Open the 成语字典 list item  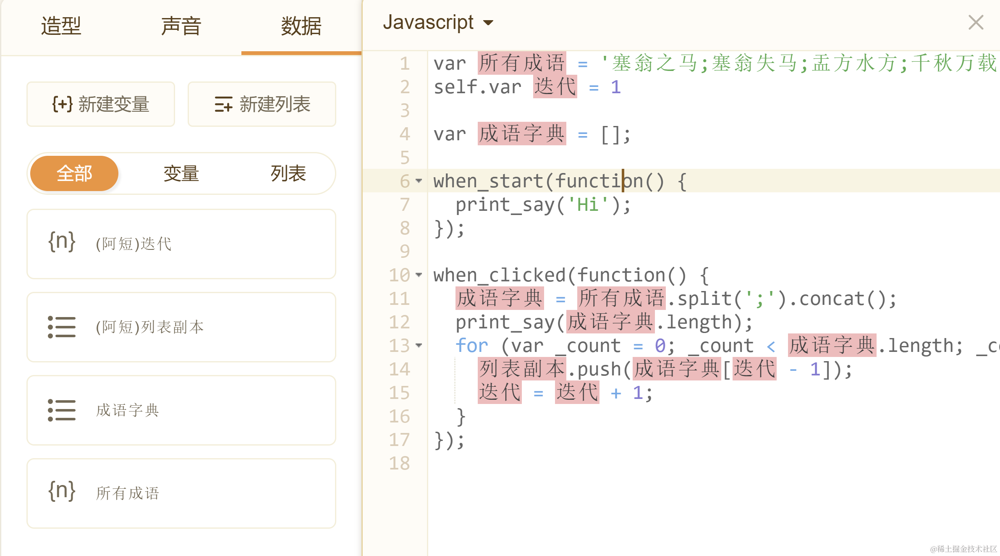click(x=181, y=410)
